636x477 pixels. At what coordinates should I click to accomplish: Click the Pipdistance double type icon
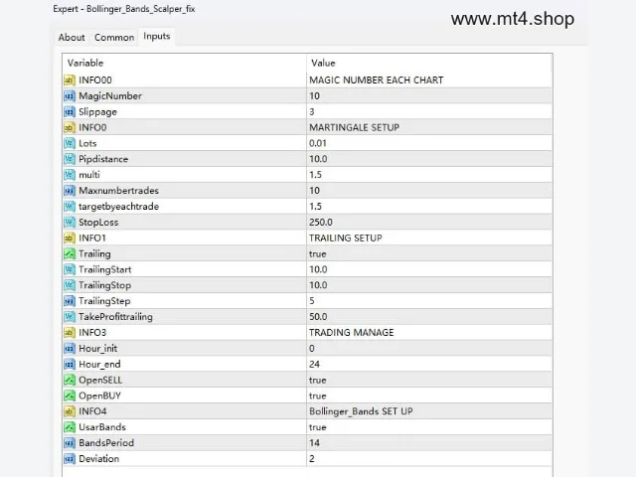pyautogui.click(x=70, y=159)
